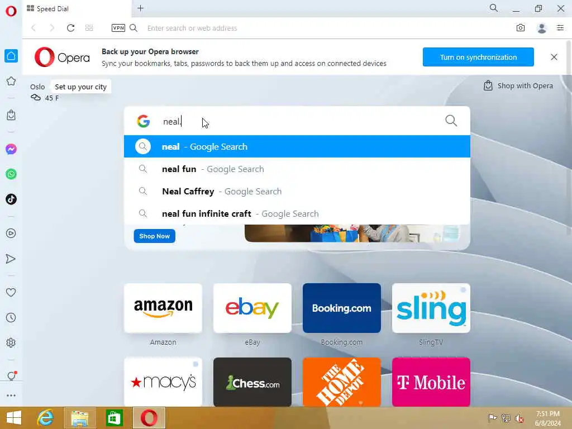Image resolution: width=572 pixels, height=429 pixels.
Task: Go forward to next page
Action: pos(52,28)
